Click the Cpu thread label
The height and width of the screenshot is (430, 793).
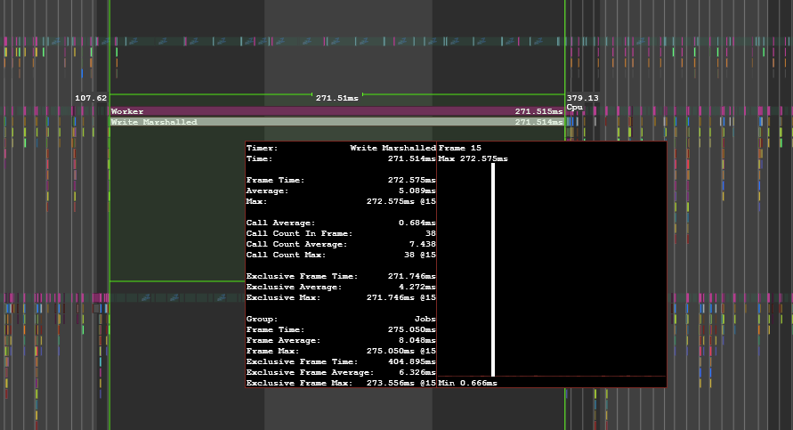(575, 107)
